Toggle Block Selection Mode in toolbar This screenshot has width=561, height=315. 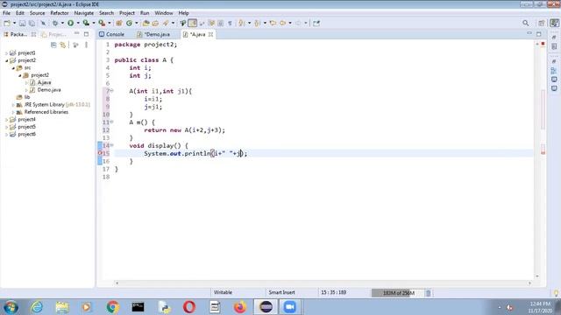click(221, 24)
